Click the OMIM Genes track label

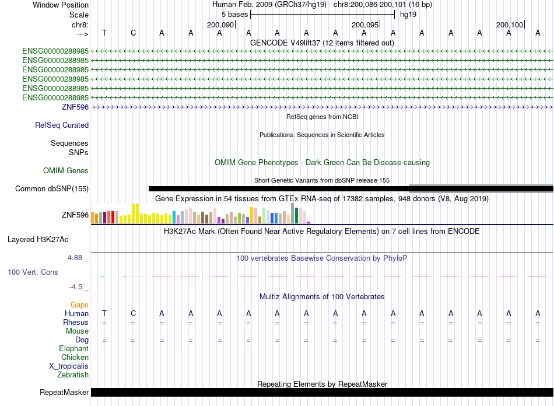[66, 171]
